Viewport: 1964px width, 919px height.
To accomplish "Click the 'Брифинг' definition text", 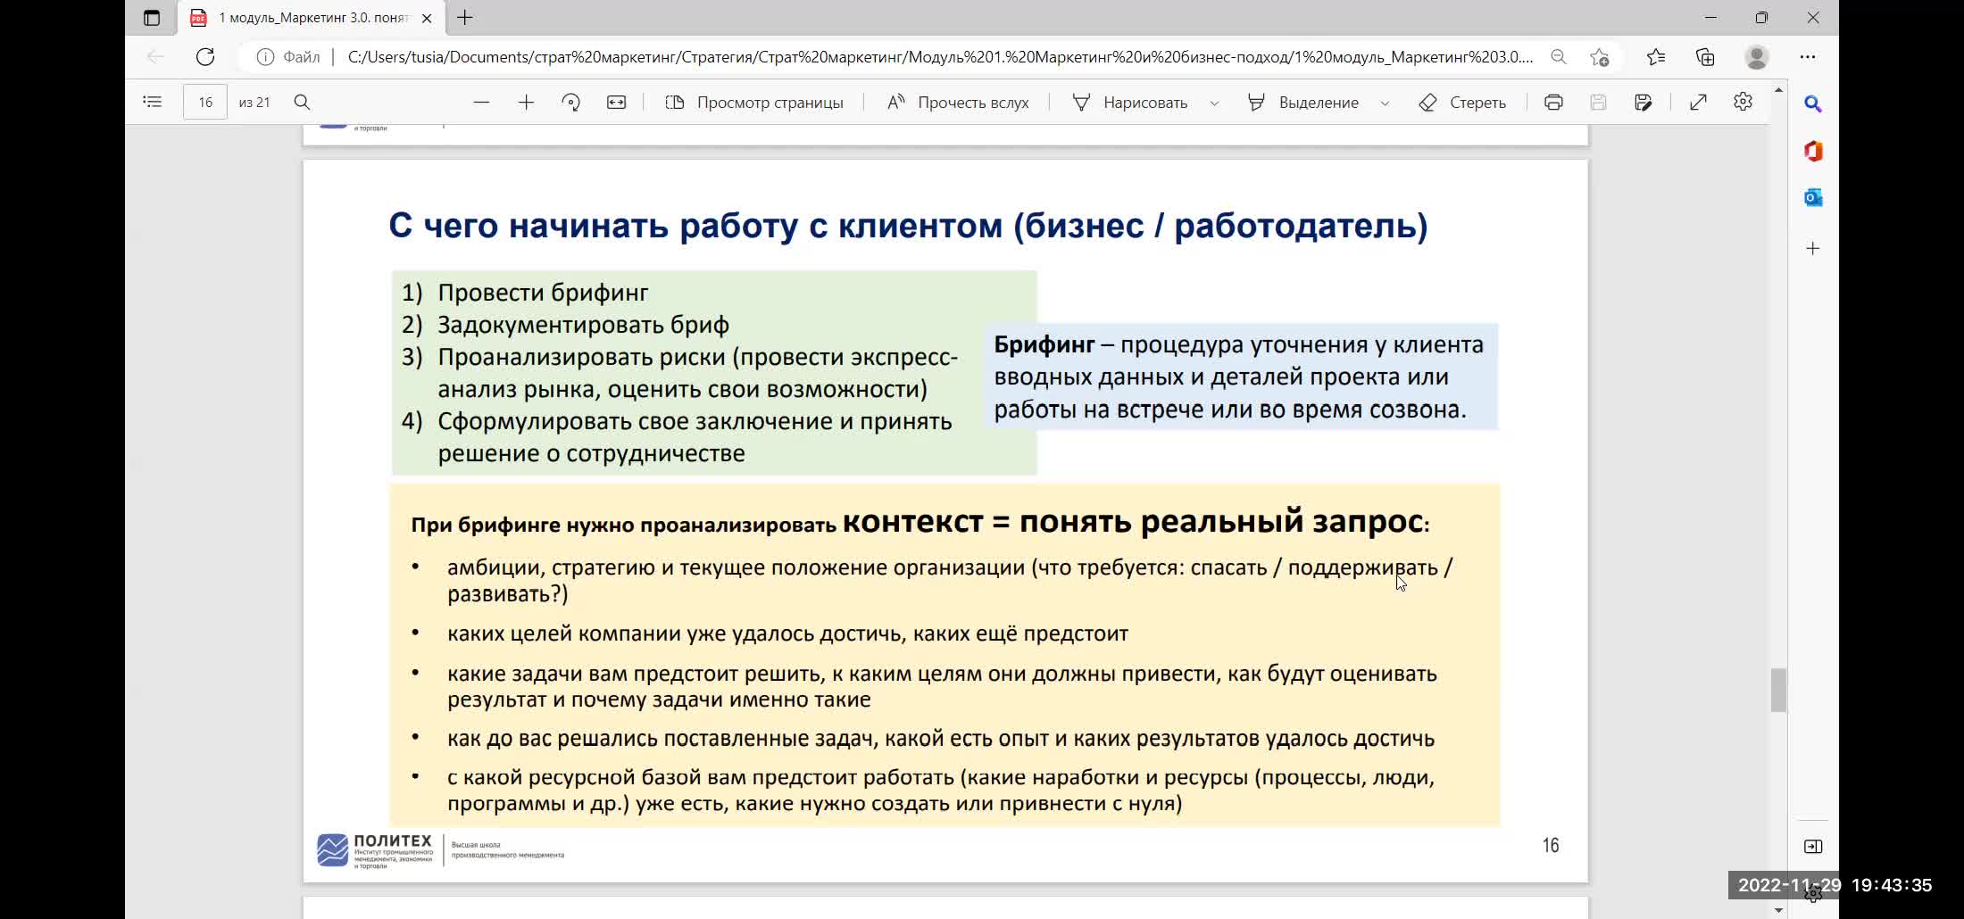I will (1239, 377).
